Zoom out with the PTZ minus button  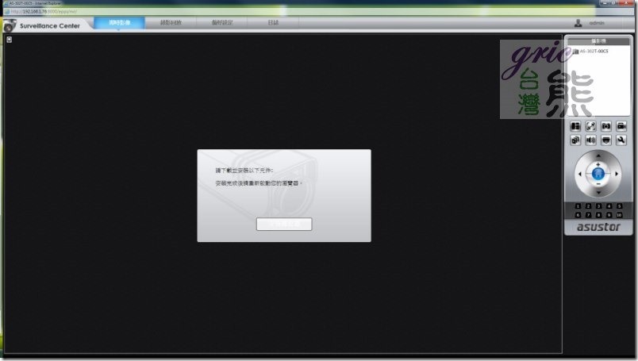click(598, 184)
